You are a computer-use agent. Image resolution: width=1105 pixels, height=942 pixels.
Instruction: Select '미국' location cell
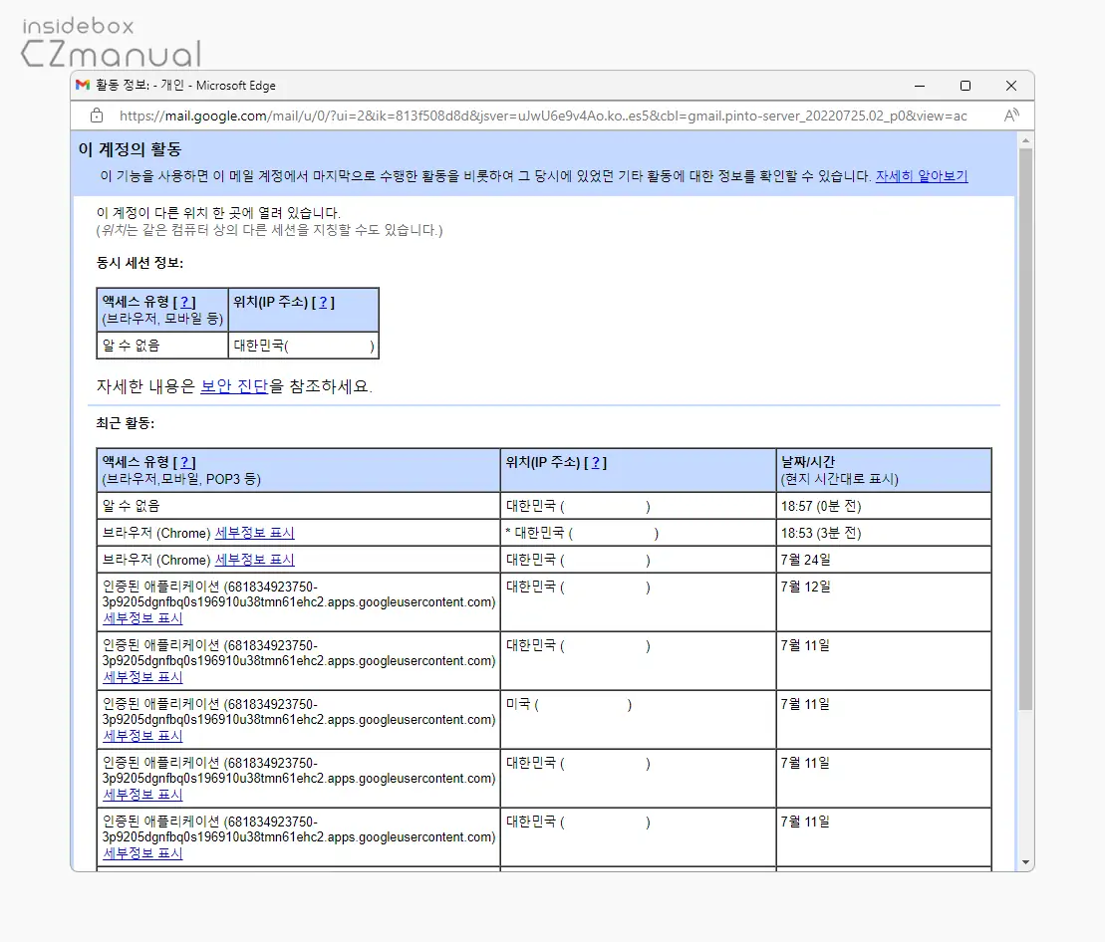click(x=639, y=719)
